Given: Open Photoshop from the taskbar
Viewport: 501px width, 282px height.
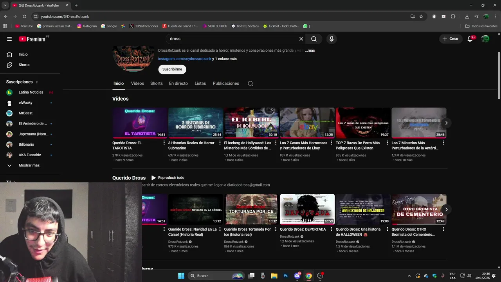Looking at the screenshot, I should [x=286, y=276].
